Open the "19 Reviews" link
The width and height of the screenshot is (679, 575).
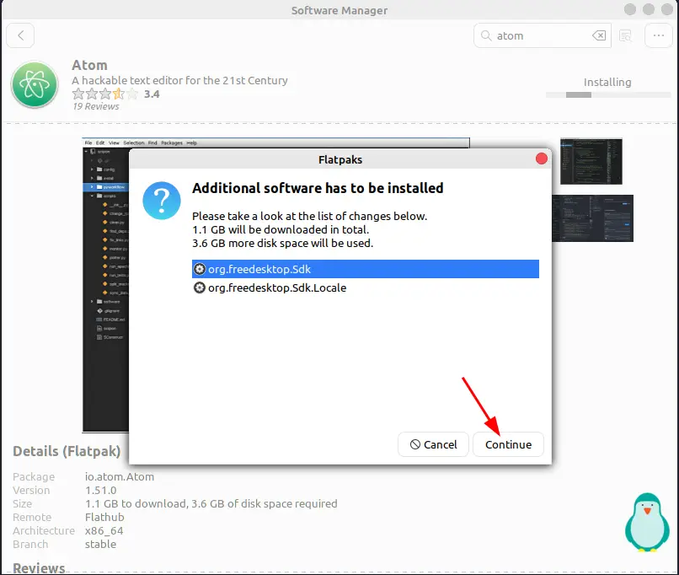96,106
